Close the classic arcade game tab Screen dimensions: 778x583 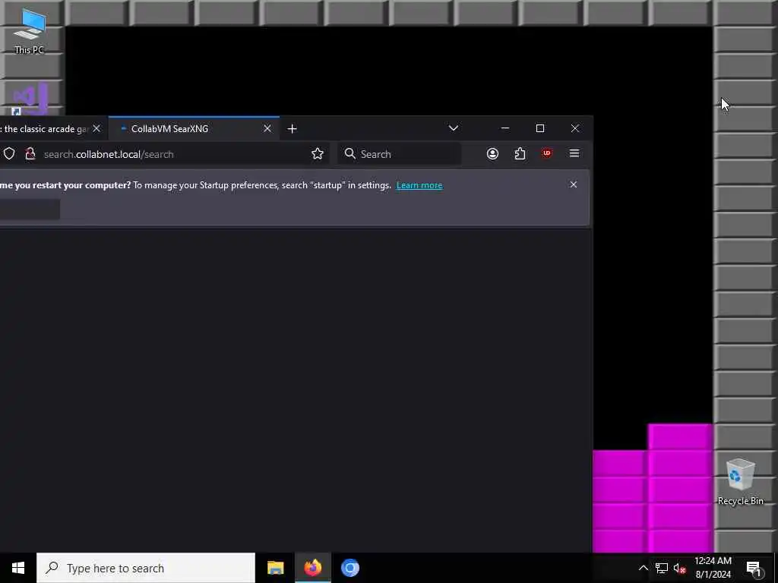tap(96, 128)
